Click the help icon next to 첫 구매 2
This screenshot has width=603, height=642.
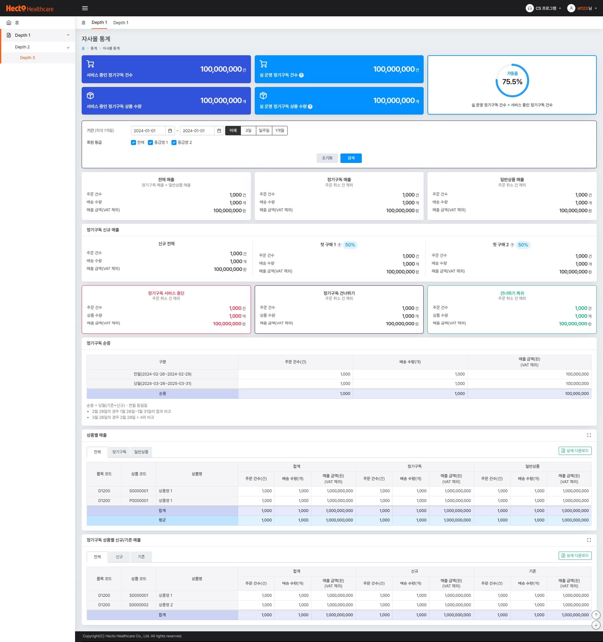512,245
